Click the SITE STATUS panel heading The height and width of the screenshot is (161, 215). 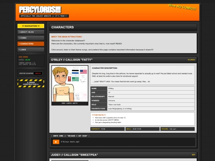click(x=23, y=57)
